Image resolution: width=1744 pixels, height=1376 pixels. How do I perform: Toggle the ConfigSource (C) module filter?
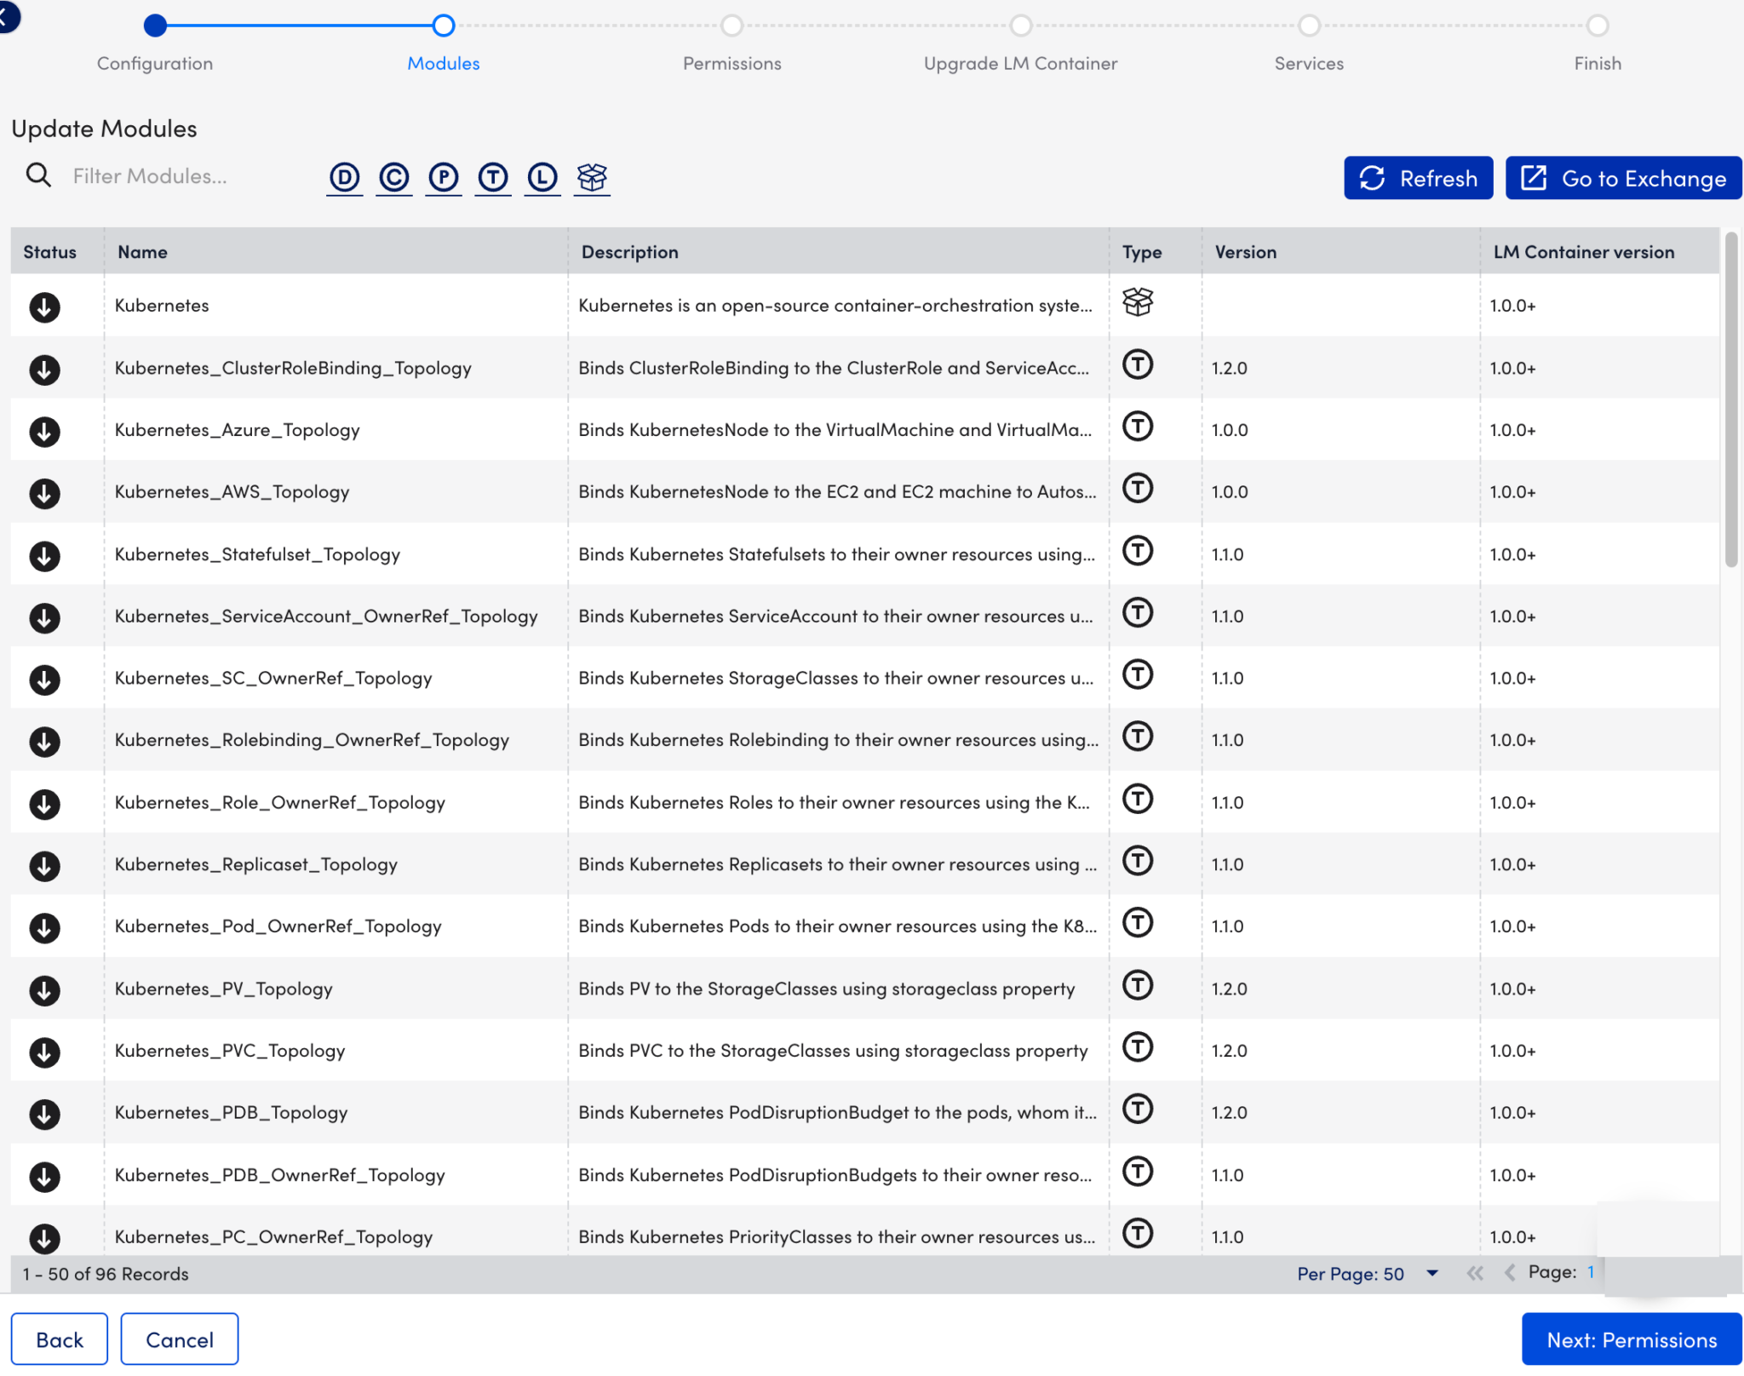394,177
